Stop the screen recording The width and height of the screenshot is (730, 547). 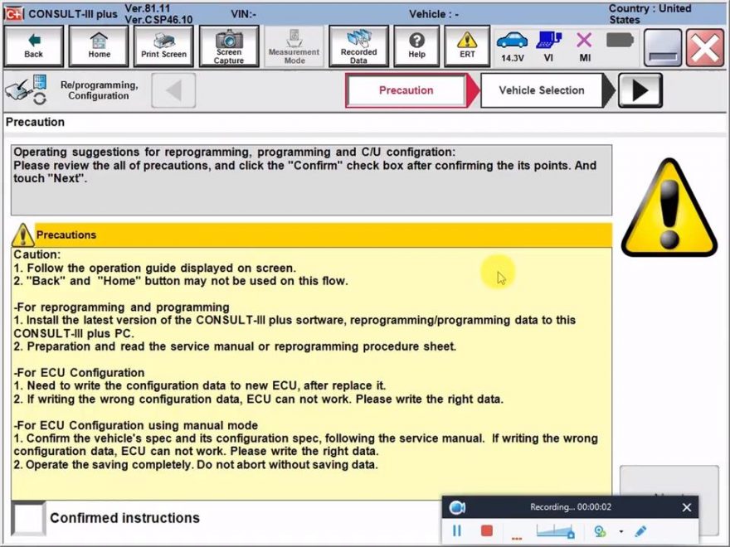tap(486, 530)
